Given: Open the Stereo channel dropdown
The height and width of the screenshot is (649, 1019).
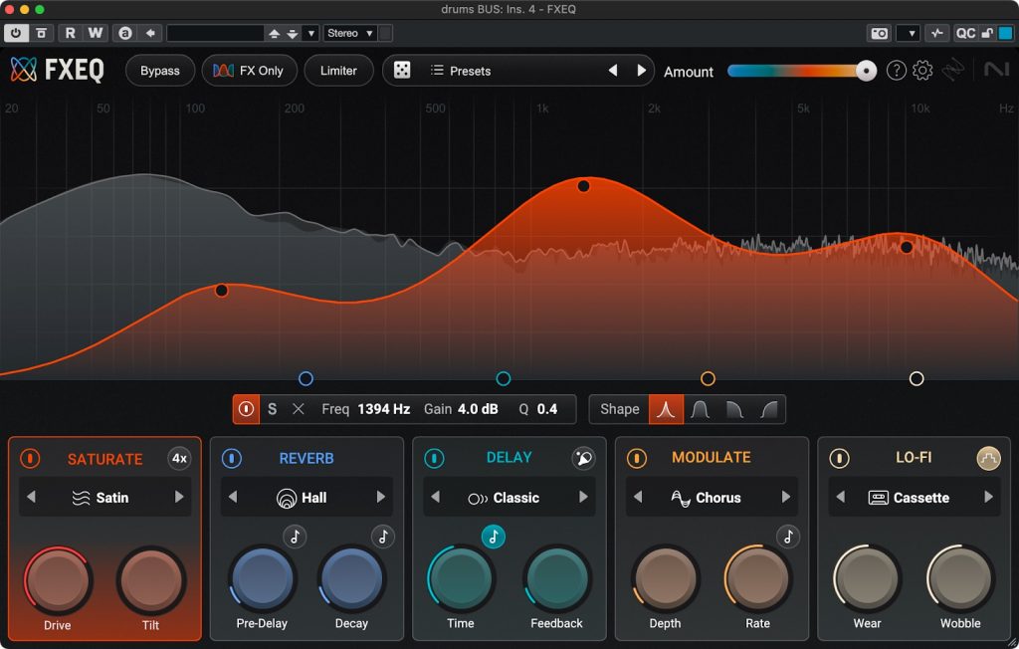Looking at the screenshot, I should [350, 33].
